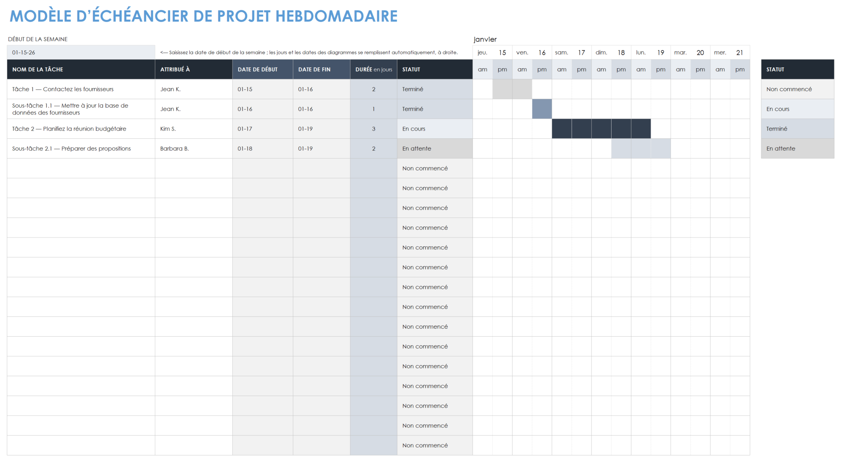Click the STATUT header of the legend table

click(x=798, y=70)
